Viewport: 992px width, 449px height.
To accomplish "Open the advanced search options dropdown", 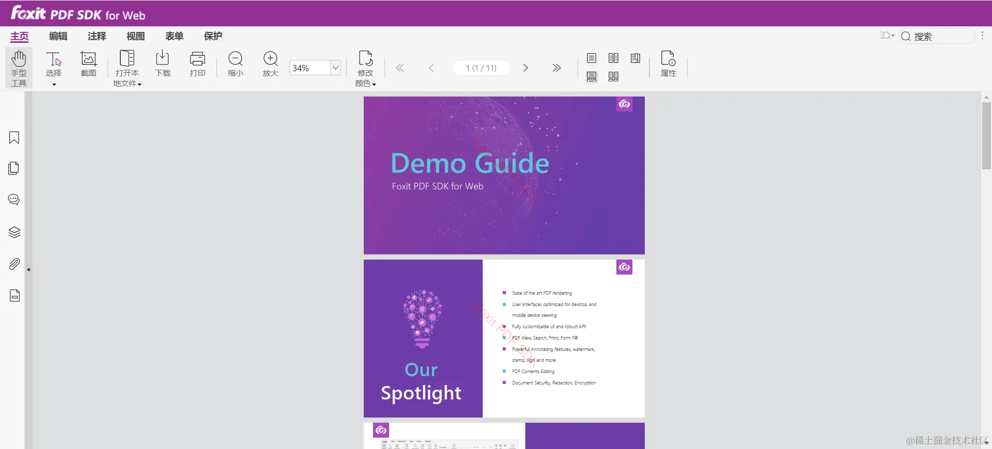I will [888, 36].
